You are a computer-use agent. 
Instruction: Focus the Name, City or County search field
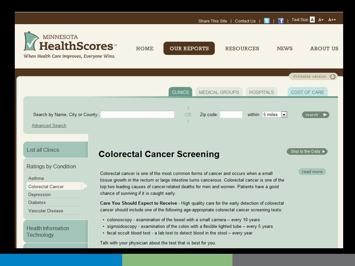click(x=138, y=115)
